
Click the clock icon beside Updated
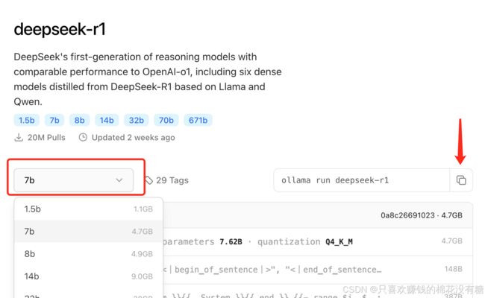pos(83,137)
